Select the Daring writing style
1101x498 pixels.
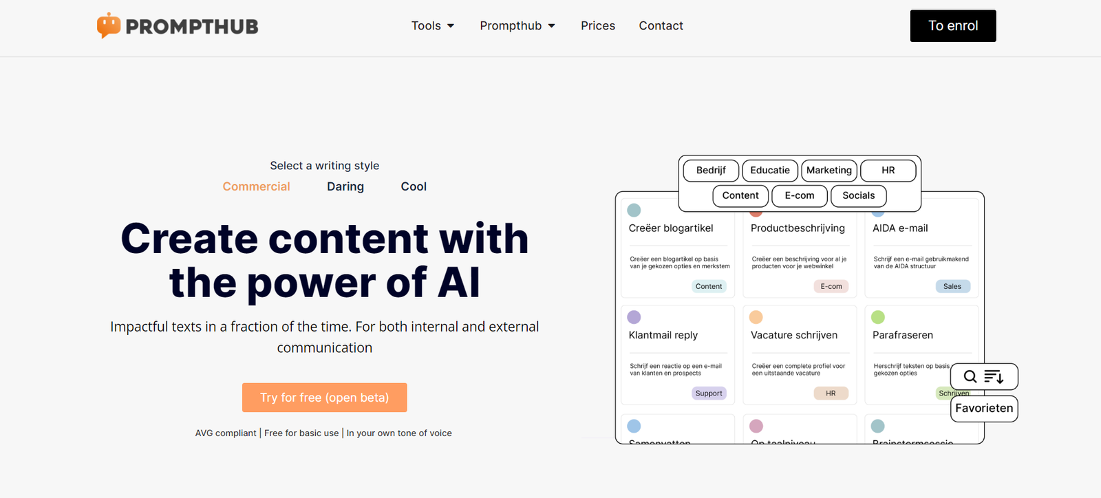coord(345,186)
